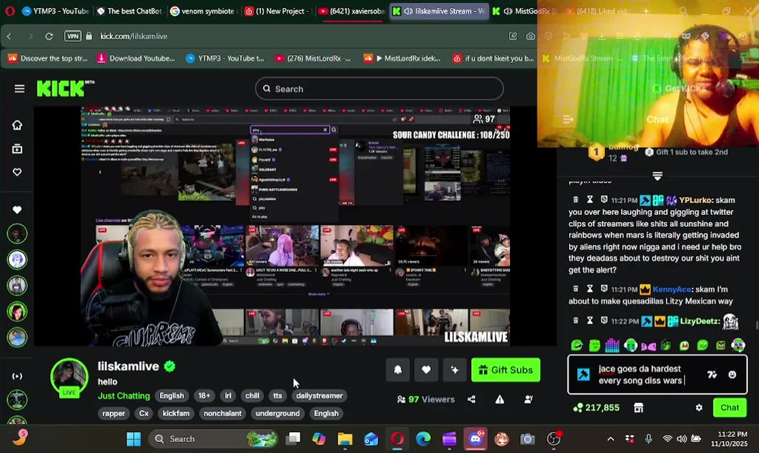Screen dimensions: 759x453
Task: Share the lilskamlive stream
Action: pyautogui.click(x=472, y=399)
